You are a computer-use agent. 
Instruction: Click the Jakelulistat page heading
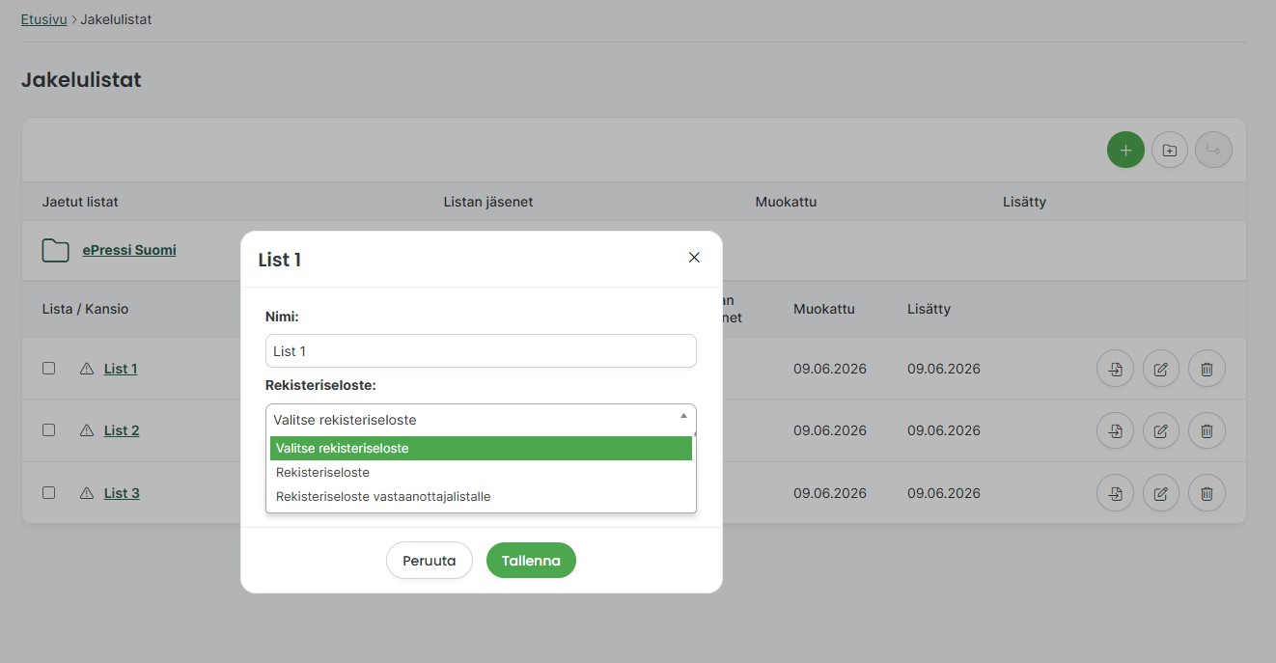tap(81, 80)
